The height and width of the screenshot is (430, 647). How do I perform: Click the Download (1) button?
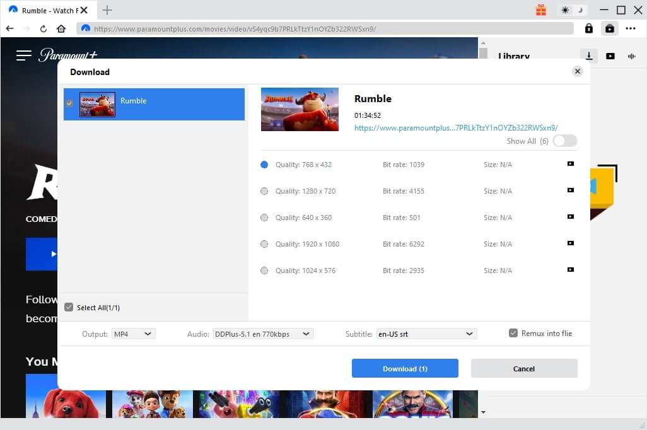coord(404,368)
